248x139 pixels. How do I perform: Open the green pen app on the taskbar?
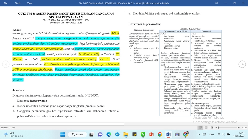click(143, 134)
